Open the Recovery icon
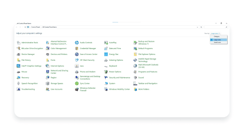This screenshot has height=139, width=244. [19, 78]
